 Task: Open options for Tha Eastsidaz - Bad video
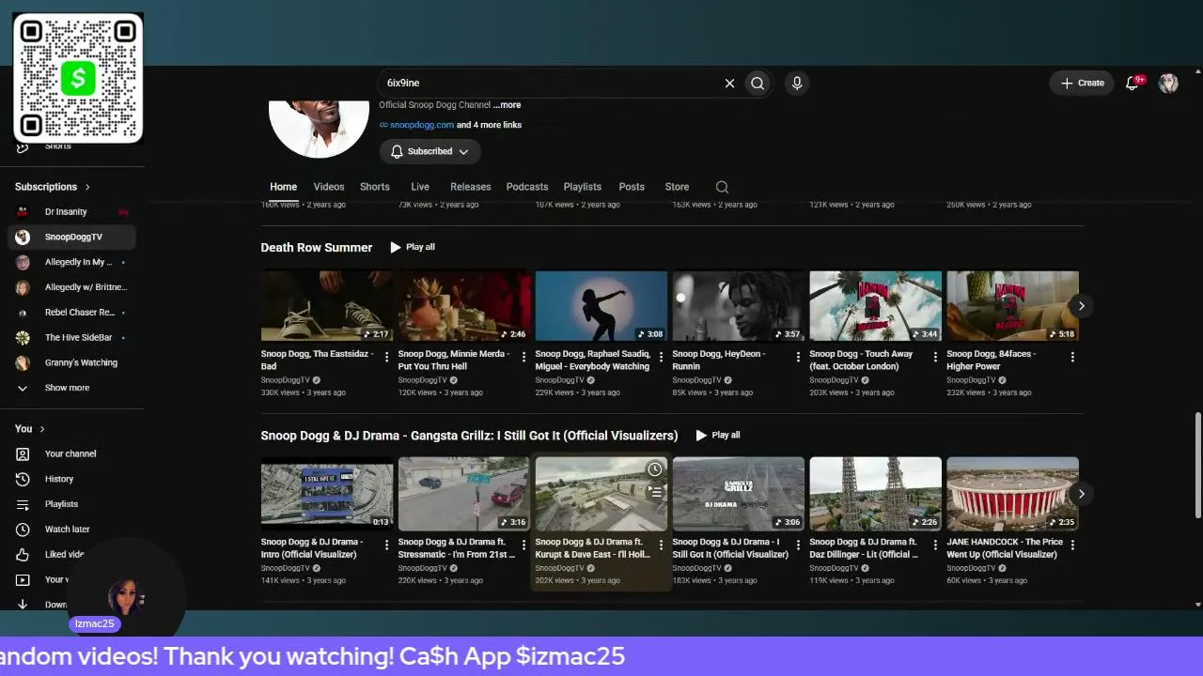click(x=386, y=357)
